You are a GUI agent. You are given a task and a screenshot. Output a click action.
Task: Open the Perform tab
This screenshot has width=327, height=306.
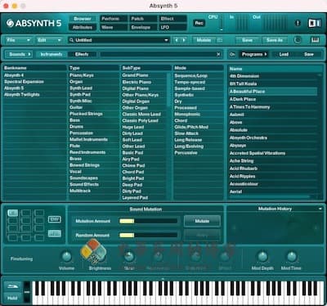114,19
